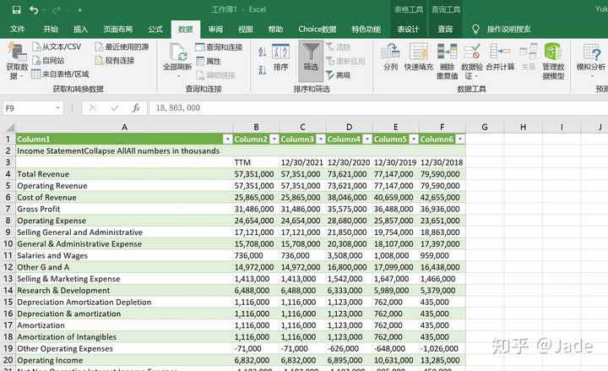
Task: Open the Choice数据 tab
Action: [318, 29]
